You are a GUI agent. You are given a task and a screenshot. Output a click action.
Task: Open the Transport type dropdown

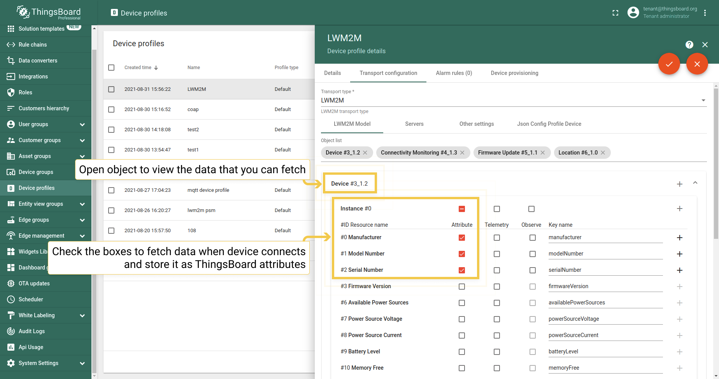click(x=514, y=100)
